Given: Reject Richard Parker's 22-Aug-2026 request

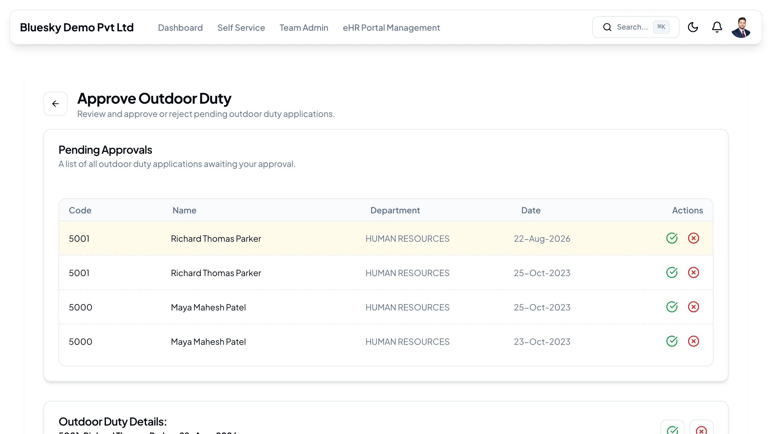Looking at the screenshot, I should (693, 238).
